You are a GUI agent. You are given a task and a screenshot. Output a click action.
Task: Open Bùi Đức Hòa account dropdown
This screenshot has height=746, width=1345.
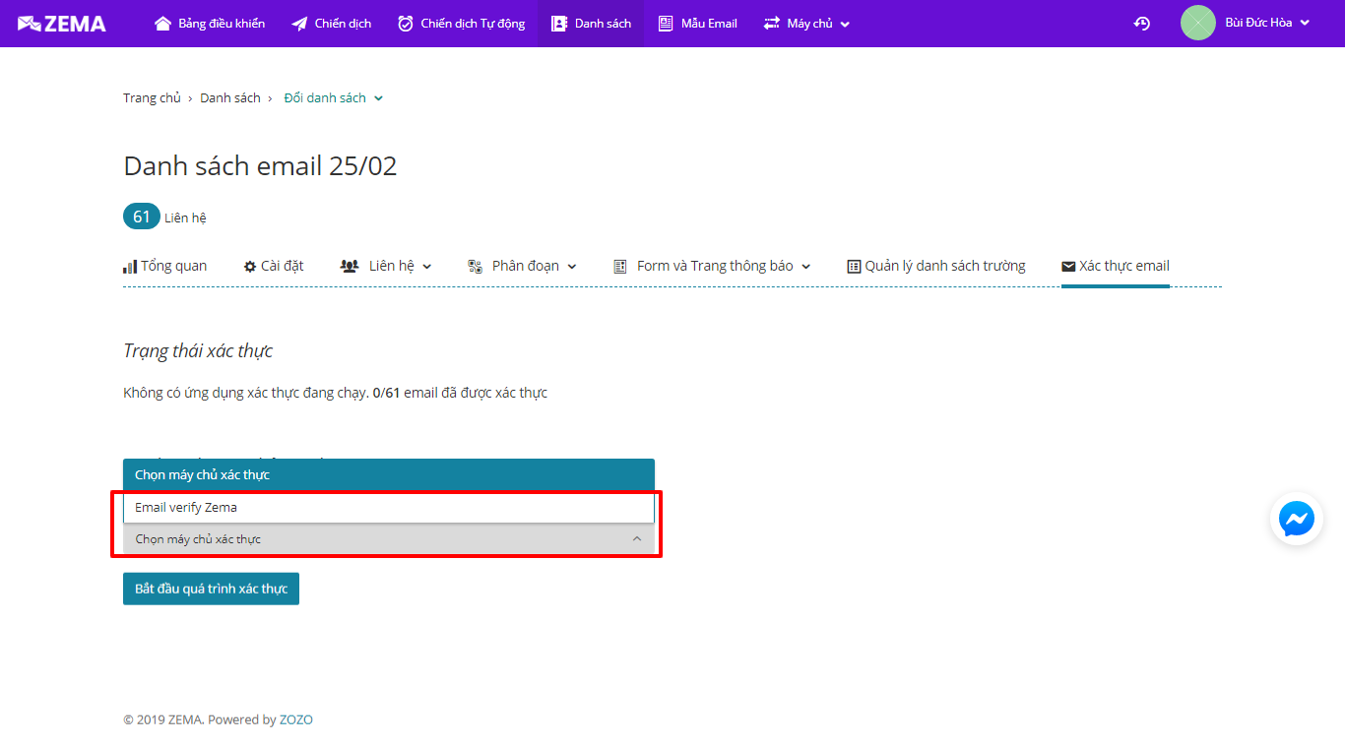pos(1267,23)
